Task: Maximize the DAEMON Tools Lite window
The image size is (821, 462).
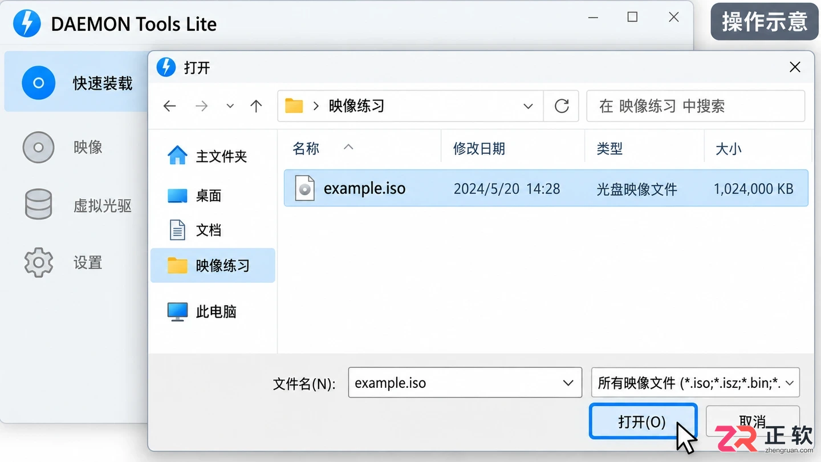Action: point(632,17)
